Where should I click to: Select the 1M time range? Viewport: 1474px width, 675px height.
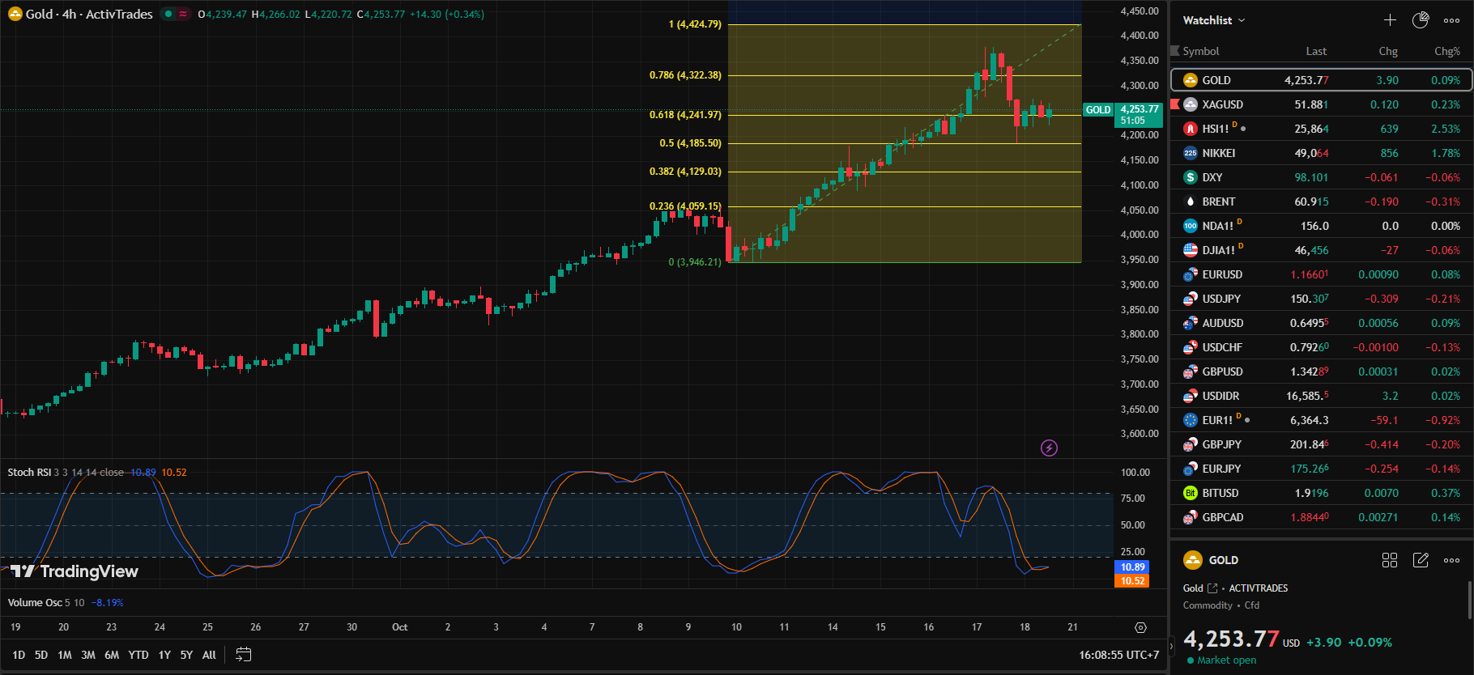65,655
